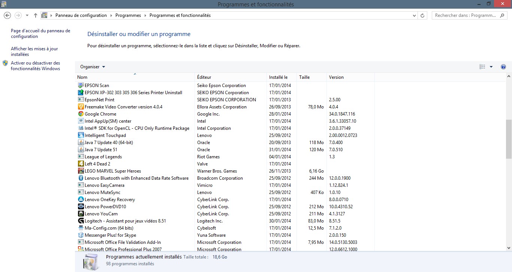Click the Freemake Video Converter icon
The height and width of the screenshot is (272, 512).
[81, 107]
